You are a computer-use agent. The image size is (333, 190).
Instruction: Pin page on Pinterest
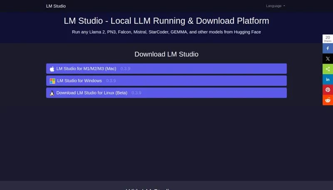(328, 90)
